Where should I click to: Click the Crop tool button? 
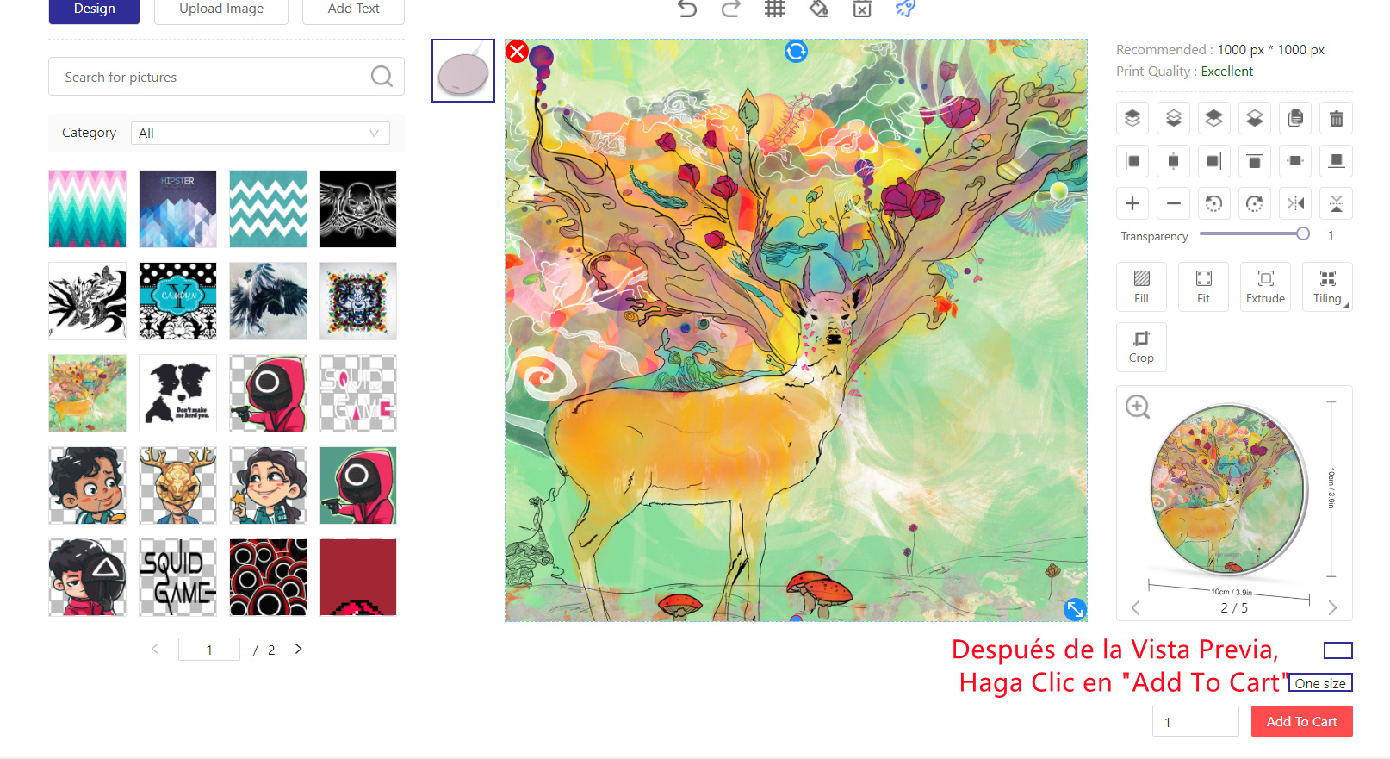(x=1141, y=347)
